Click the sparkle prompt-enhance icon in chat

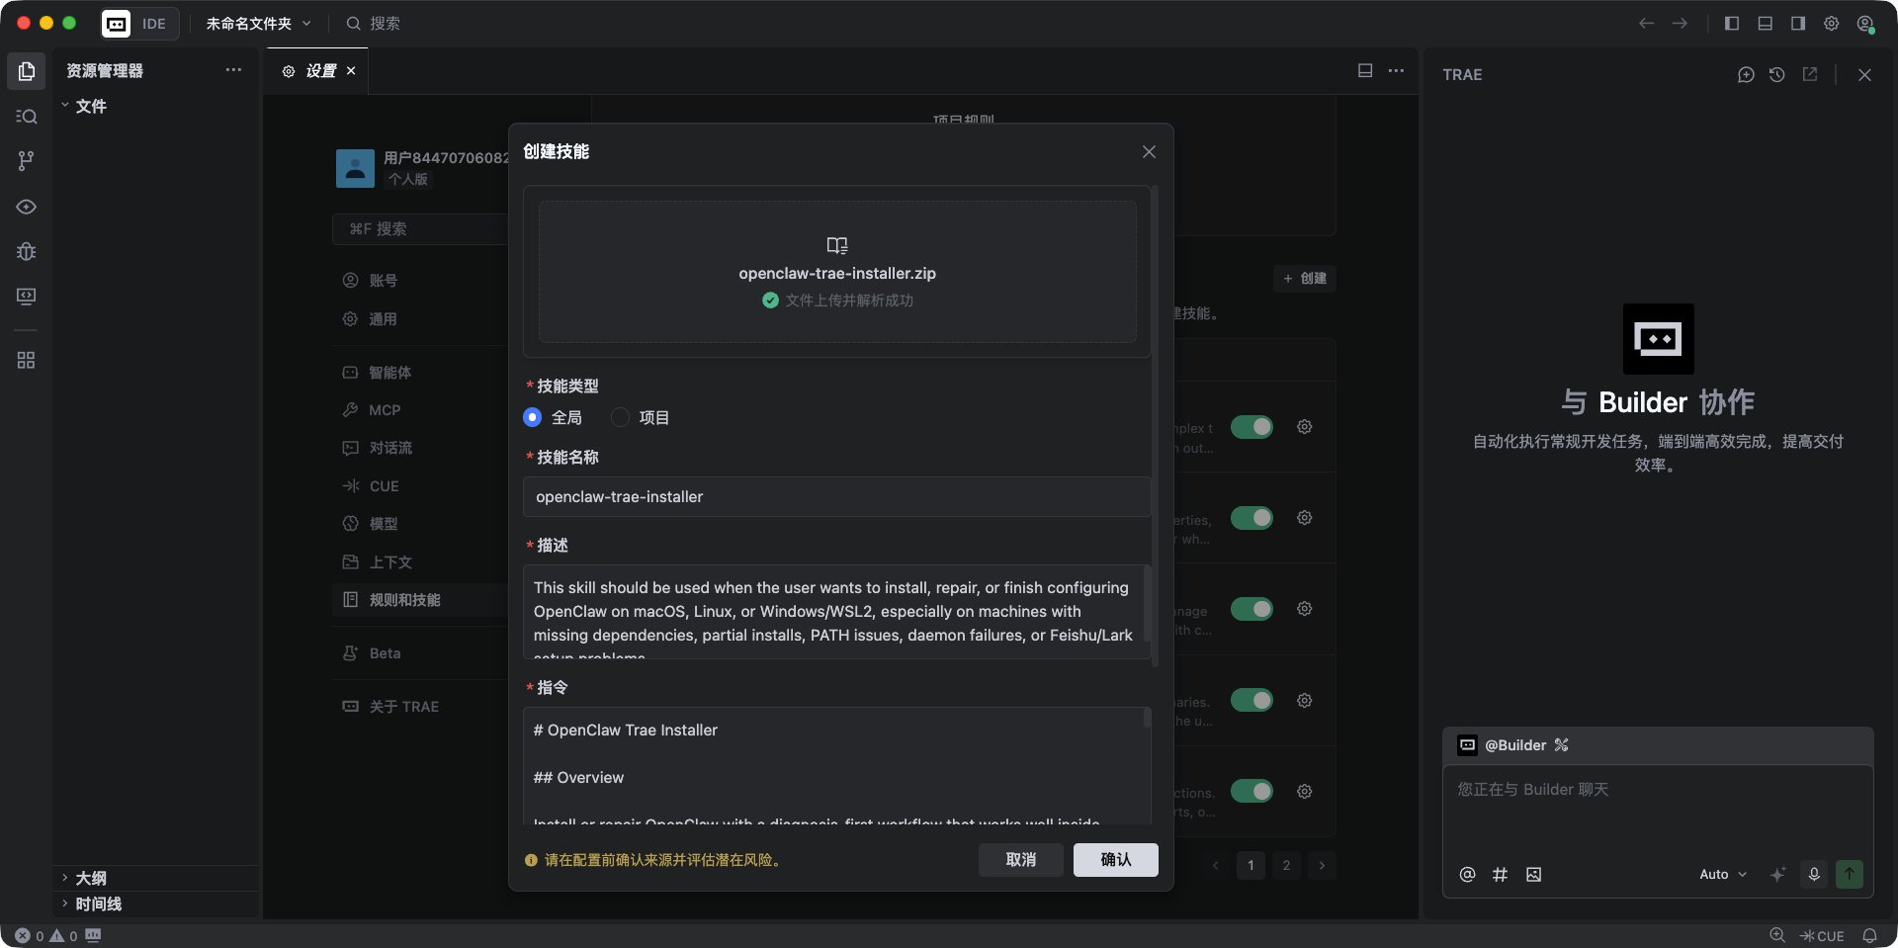pyautogui.click(x=1777, y=875)
